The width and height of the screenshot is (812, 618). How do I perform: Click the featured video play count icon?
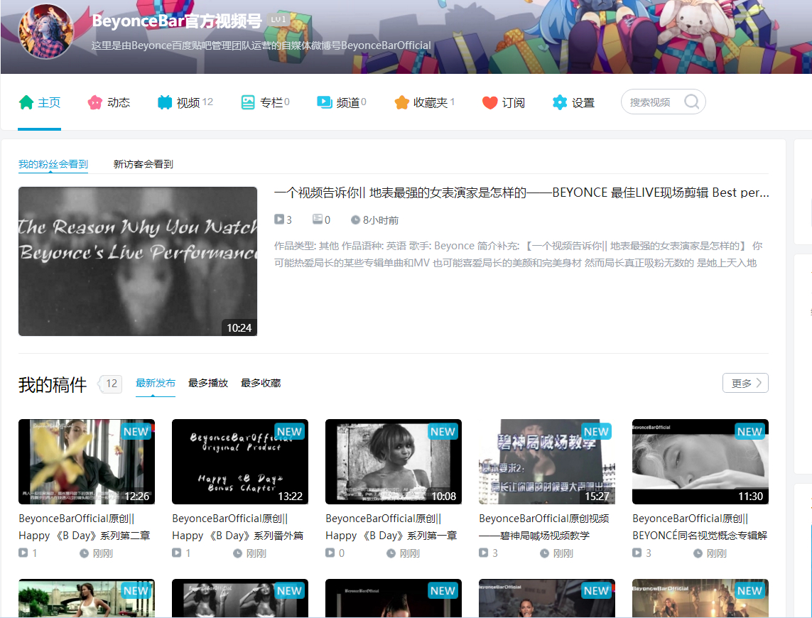pos(279,219)
